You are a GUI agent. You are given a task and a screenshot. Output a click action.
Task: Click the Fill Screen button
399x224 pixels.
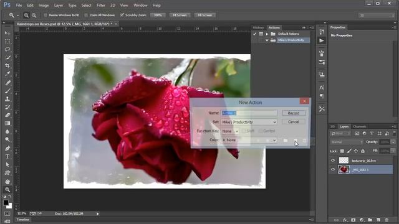click(205, 15)
